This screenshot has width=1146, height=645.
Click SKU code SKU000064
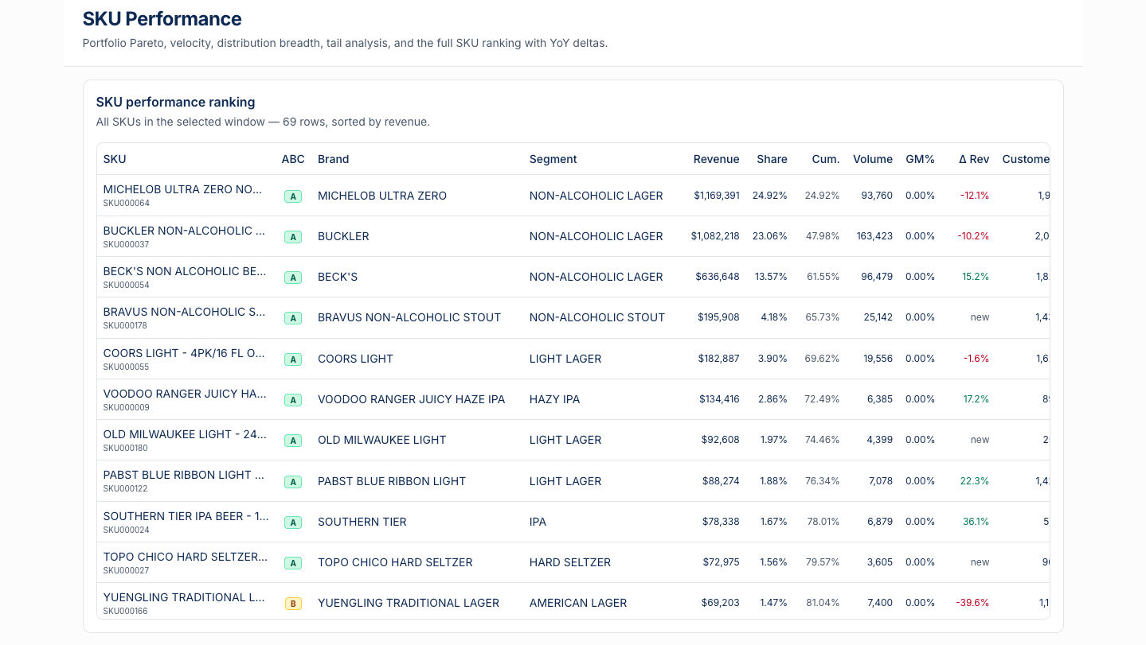pyautogui.click(x=127, y=203)
